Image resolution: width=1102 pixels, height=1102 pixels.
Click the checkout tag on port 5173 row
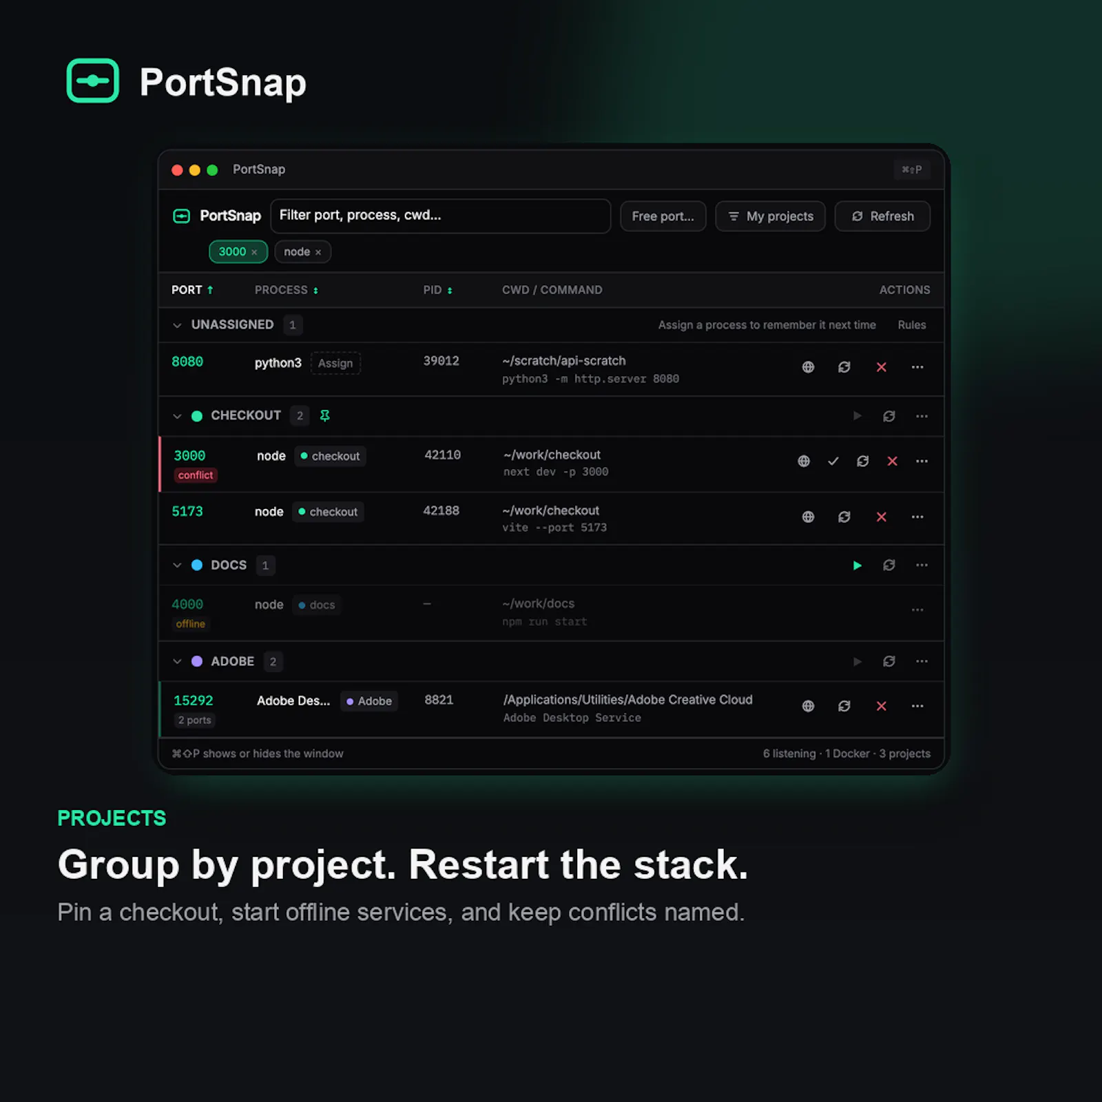[x=328, y=512]
